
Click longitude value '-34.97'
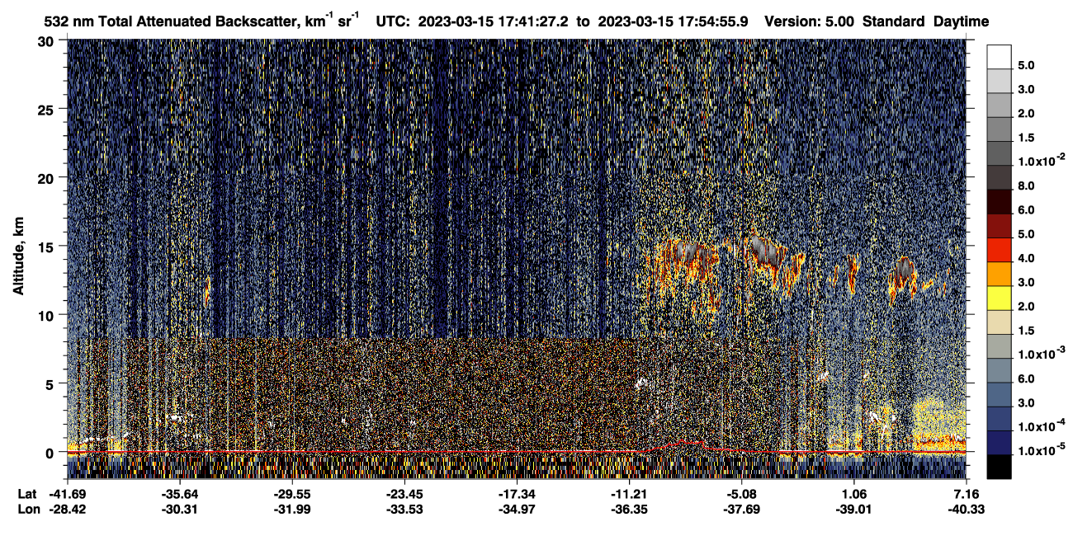[516, 509]
